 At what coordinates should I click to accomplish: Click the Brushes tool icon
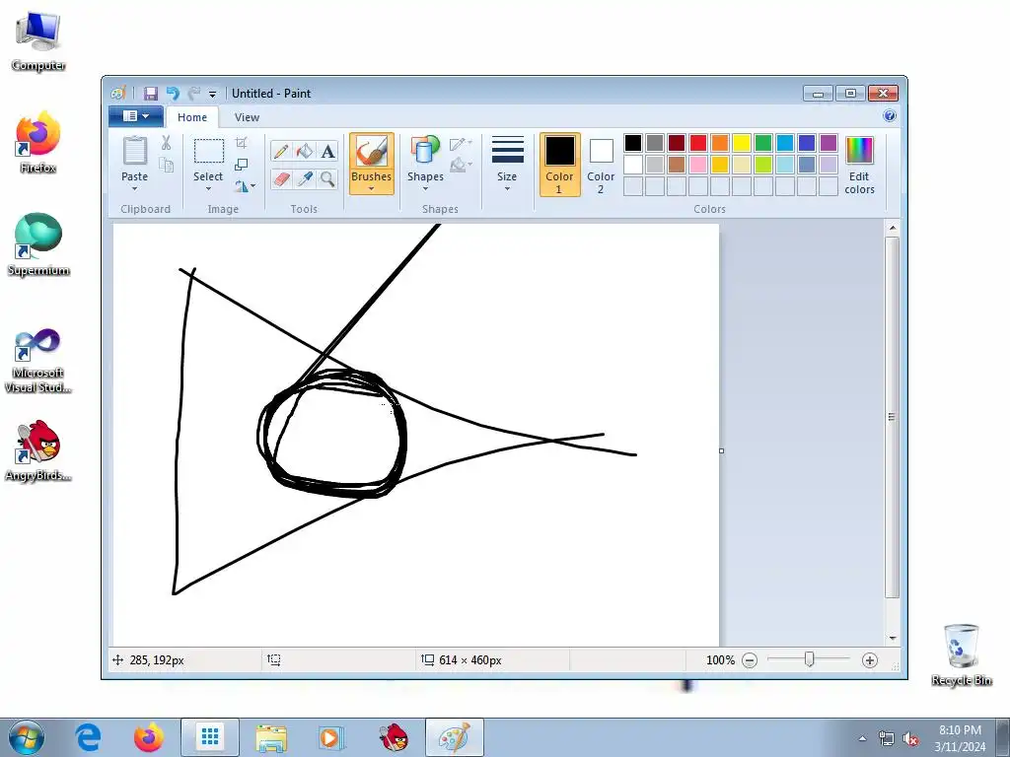click(372, 152)
